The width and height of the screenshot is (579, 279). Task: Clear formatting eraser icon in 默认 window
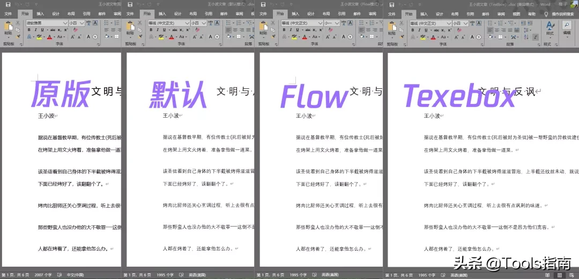tap(197, 30)
